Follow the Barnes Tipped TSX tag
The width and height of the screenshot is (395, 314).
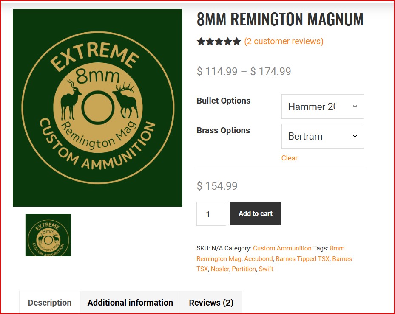pyautogui.click(x=302, y=259)
